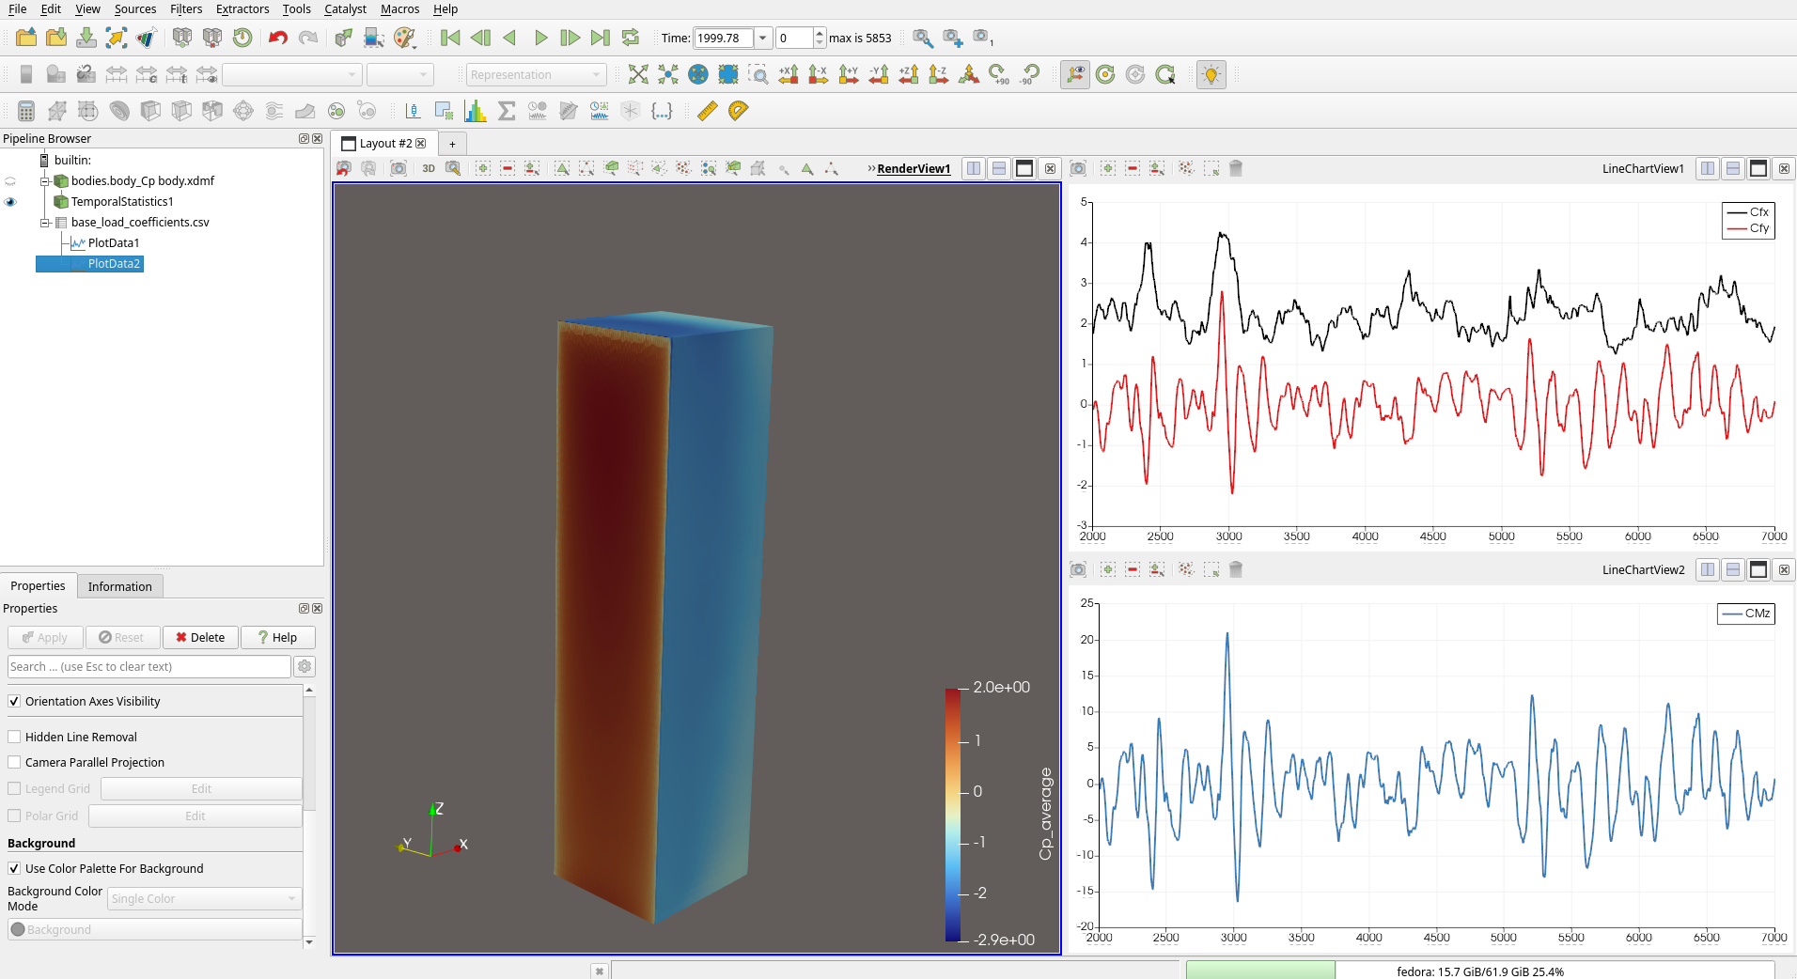The image size is (1797, 979).
Task: Click the properties search field
Action: point(148,666)
